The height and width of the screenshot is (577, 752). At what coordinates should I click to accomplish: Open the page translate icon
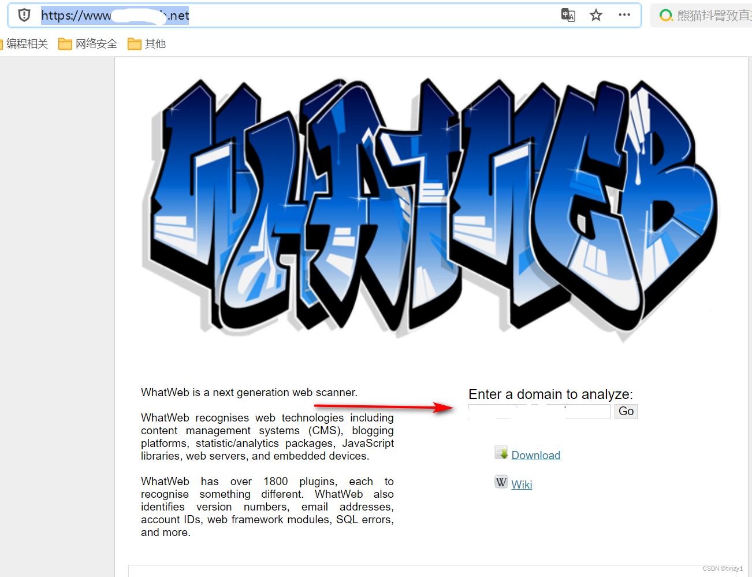[568, 15]
